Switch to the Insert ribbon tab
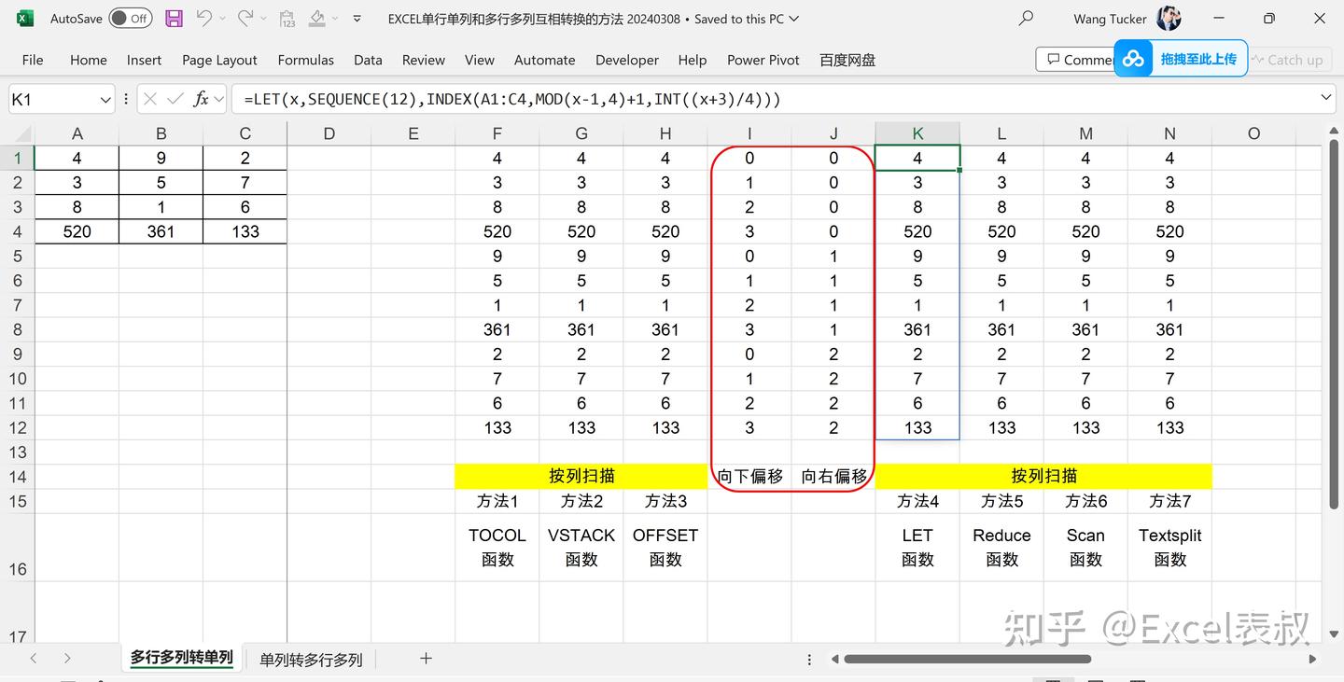 click(144, 60)
